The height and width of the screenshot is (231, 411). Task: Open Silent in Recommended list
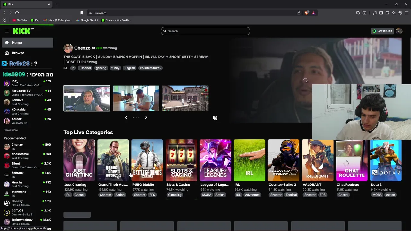[27, 165]
